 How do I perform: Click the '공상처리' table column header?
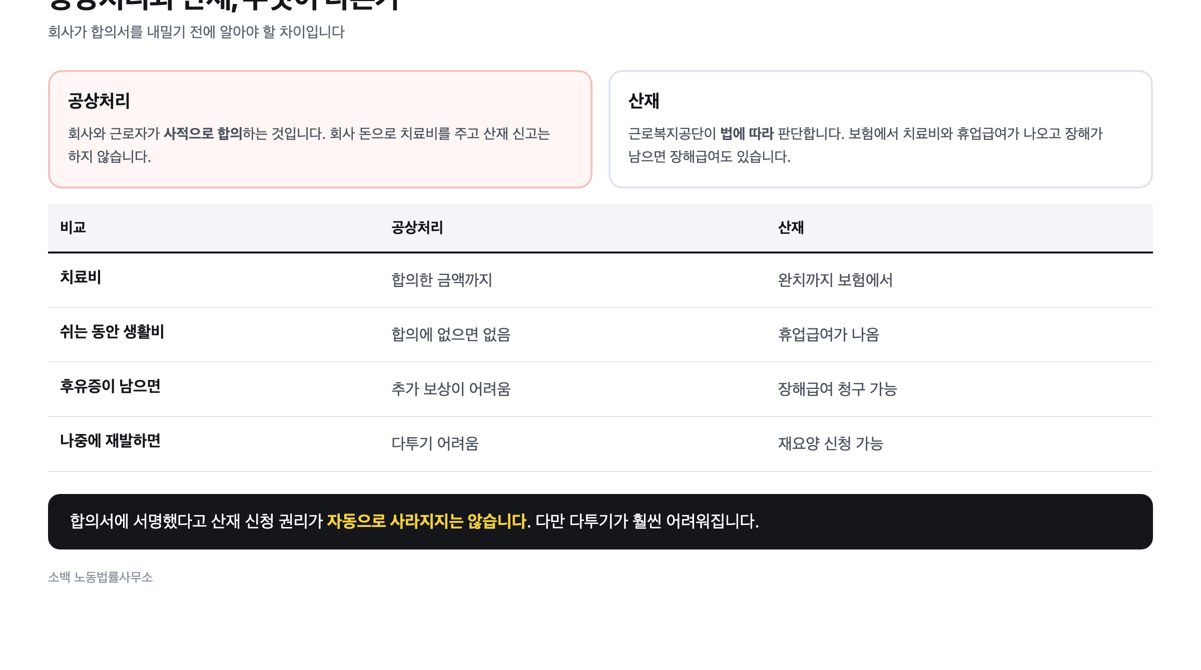coord(417,227)
